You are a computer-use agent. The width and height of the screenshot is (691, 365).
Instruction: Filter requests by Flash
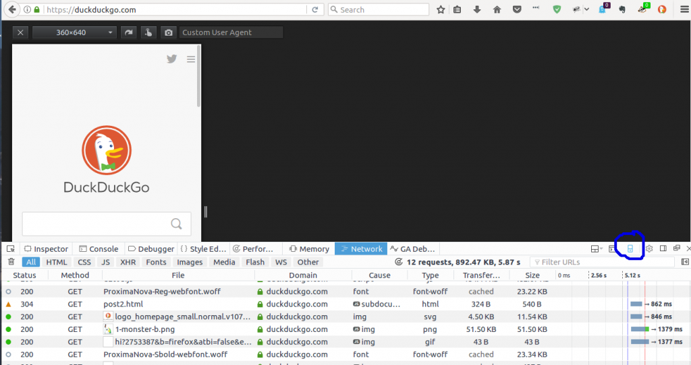255,262
